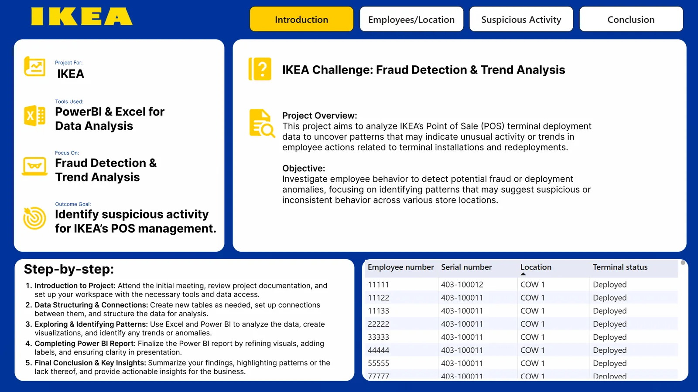Viewport: 698px width, 392px height.
Task: Go to the Conclusion tab
Action: pos(631,19)
